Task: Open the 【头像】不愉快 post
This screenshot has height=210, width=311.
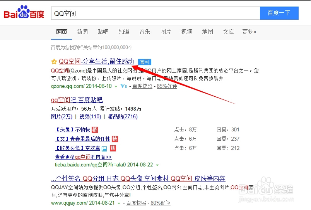Action: tap(72, 129)
